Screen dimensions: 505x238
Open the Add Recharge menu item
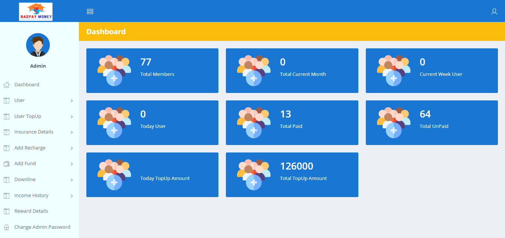click(30, 148)
